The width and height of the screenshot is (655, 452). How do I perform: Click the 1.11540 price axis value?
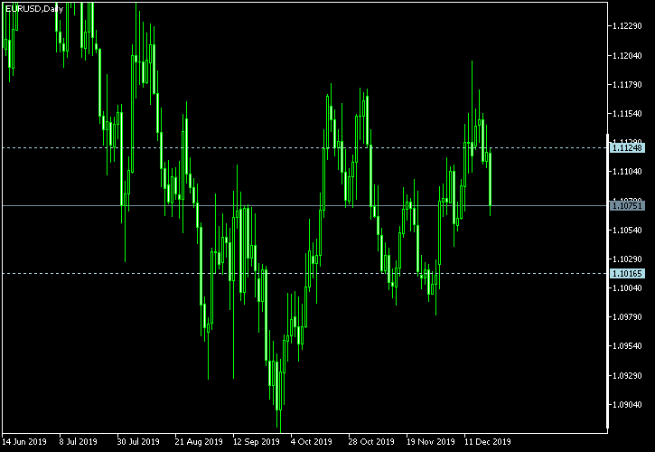click(627, 114)
